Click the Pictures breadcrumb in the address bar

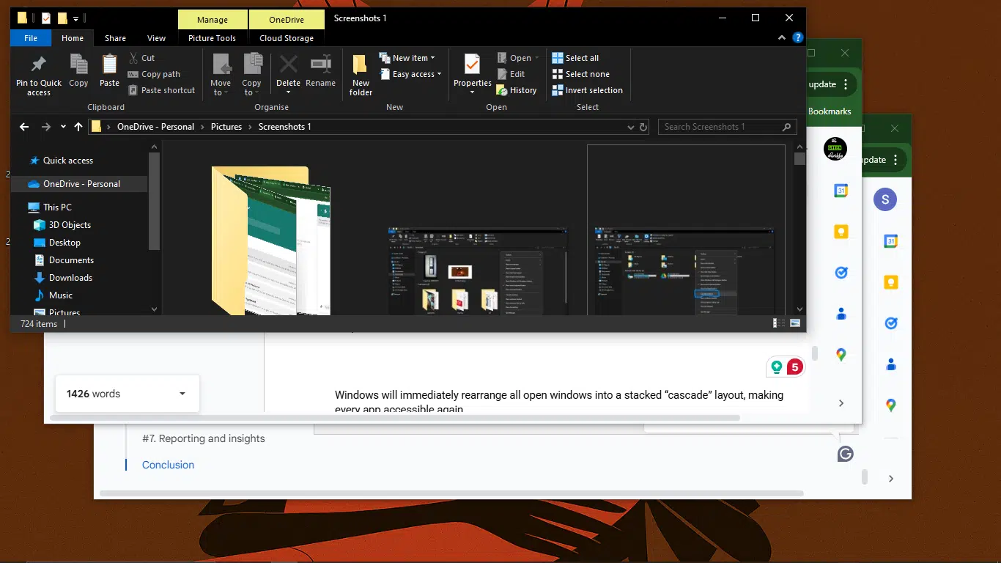click(226, 127)
